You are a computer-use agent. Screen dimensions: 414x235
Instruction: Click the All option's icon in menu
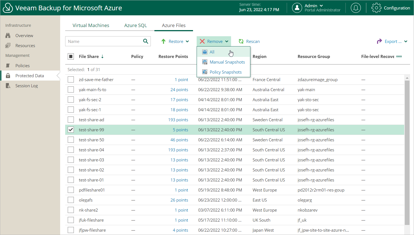pyautogui.click(x=205, y=52)
